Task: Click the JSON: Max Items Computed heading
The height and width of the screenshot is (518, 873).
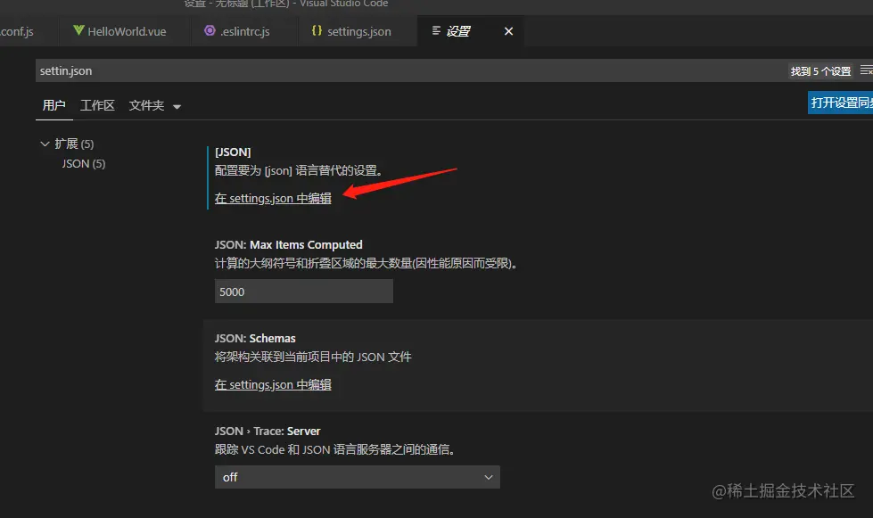Action: click(x=288, y=245)
